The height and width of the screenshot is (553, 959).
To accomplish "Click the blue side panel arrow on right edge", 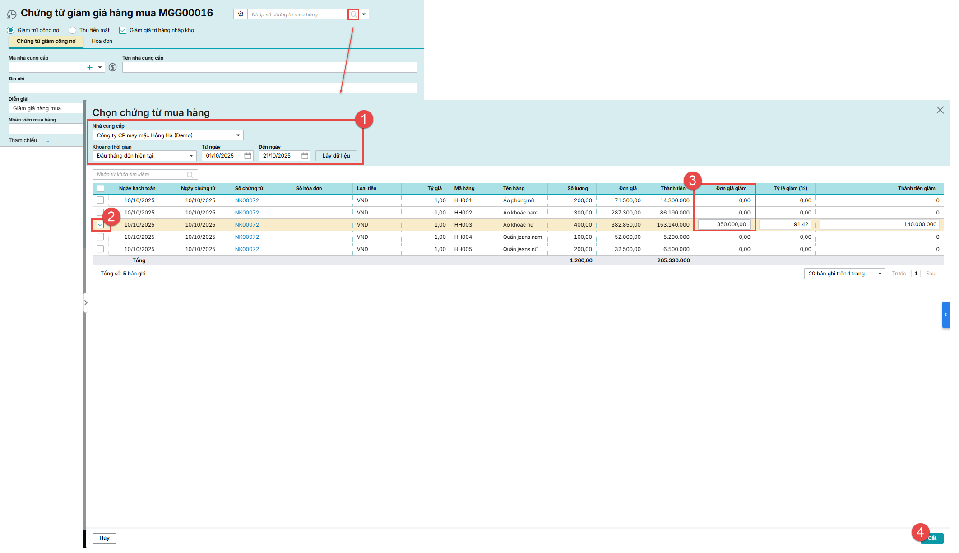I will click(x=945, y=315).
